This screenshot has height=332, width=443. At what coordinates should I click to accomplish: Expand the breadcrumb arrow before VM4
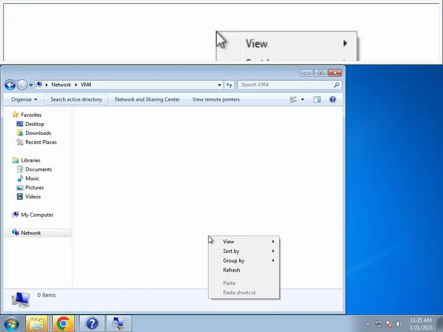tap(76, 85)
